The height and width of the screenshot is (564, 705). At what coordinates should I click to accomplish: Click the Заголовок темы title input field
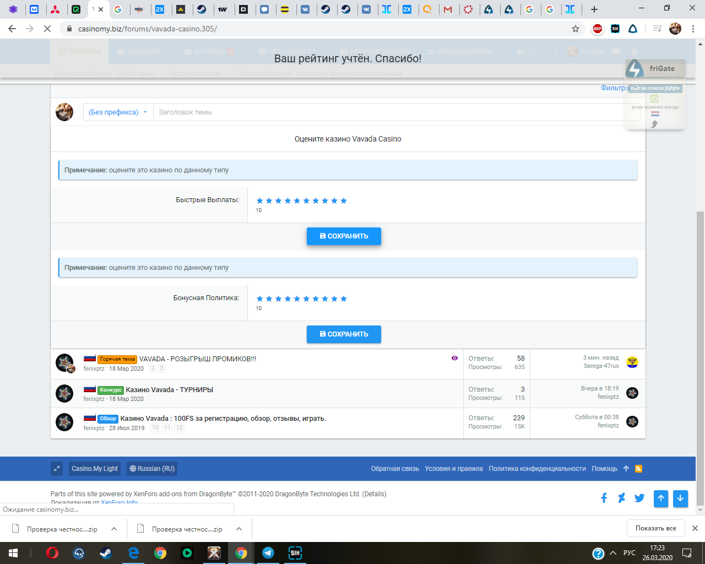tap(397, 112)
